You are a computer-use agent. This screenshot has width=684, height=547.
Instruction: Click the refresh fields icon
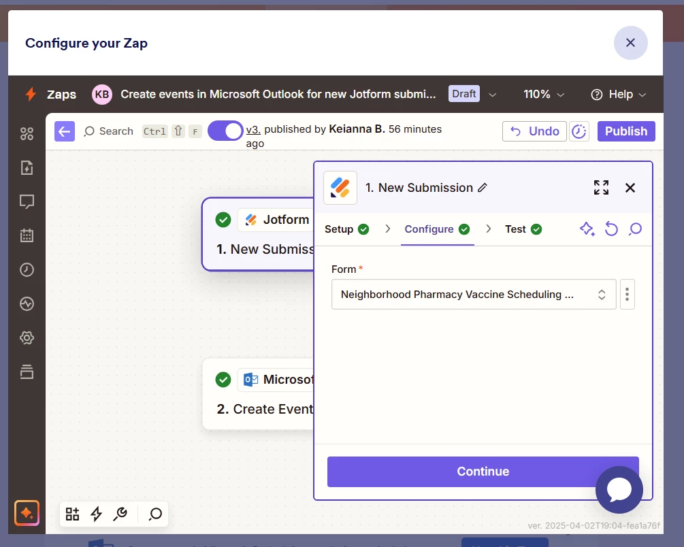(x=611, y=229)
